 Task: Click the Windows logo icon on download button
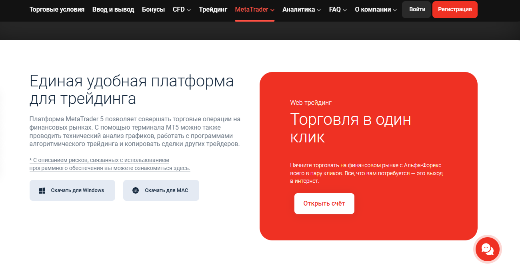click(42, 191)
